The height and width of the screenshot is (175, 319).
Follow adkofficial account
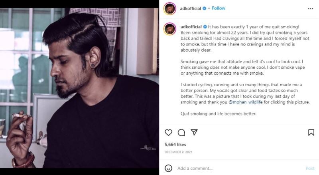[x=219, y=8]
